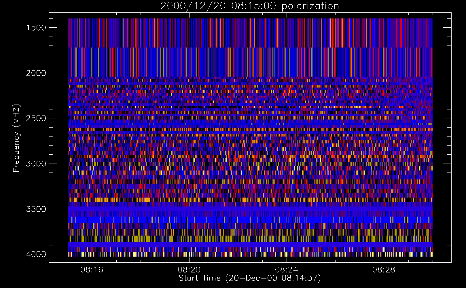Click the 08:20 time tick label
Screen dimensions: 466x288
click(189, 270)
